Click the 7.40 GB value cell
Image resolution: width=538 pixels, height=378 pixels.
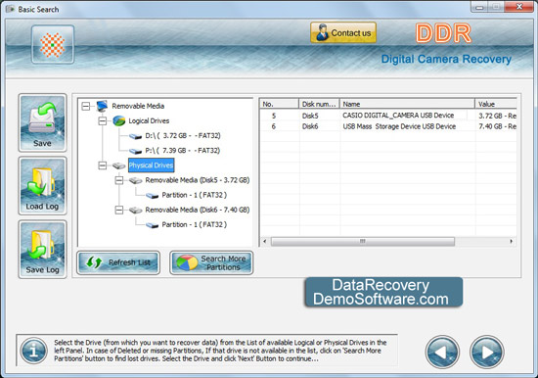click(x=497, y=126)
